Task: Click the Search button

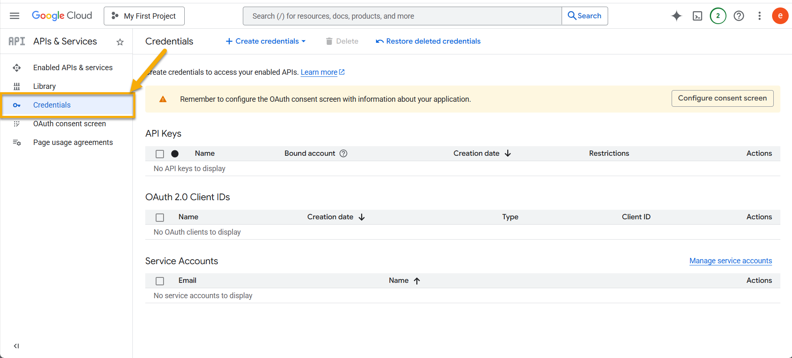Action: click(x=584, y=16)
